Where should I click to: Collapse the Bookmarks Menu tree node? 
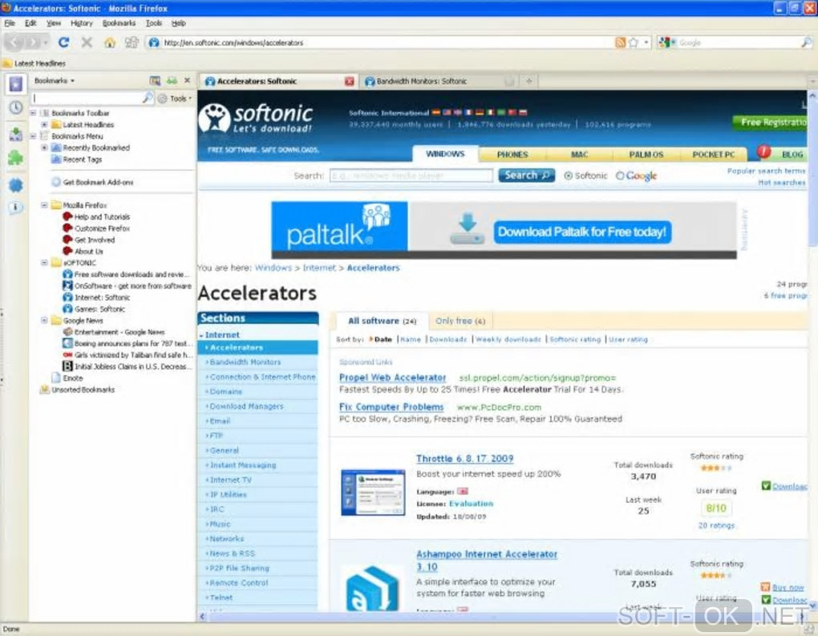pos(33,136)
